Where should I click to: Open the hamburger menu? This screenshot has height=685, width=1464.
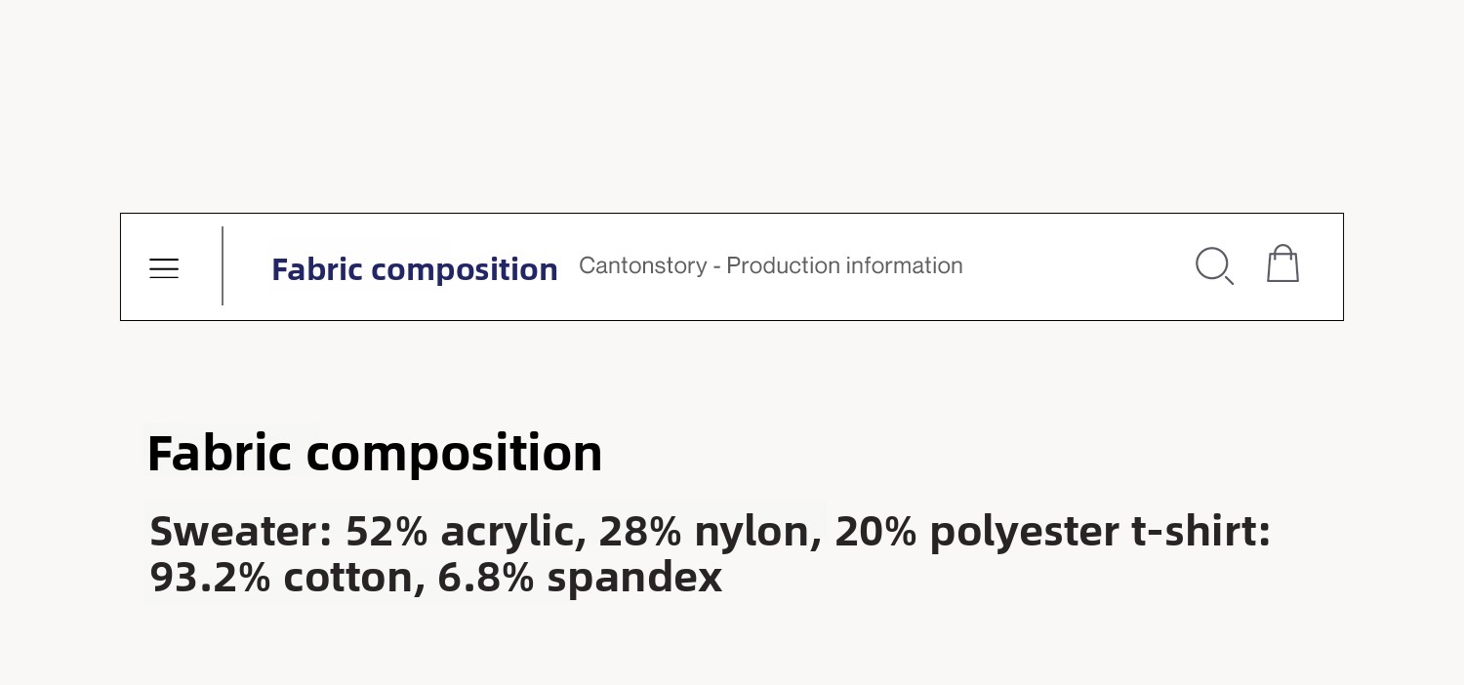click(x=164, y=268)
